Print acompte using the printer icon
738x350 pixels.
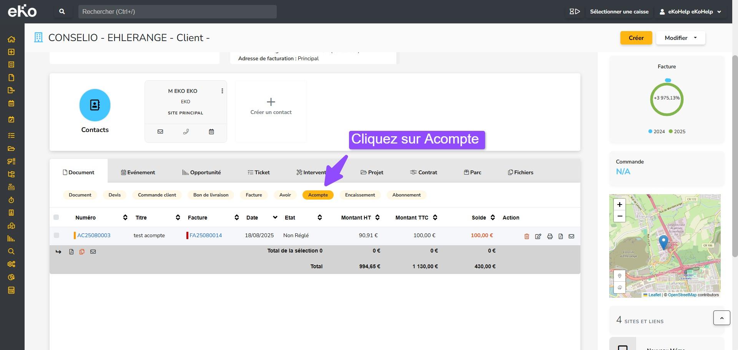(x=550, y=236)
